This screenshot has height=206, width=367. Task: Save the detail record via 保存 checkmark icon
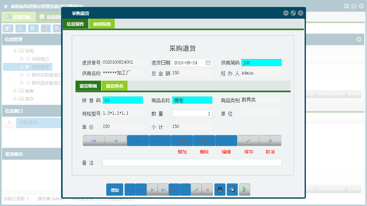click(248, 140)
